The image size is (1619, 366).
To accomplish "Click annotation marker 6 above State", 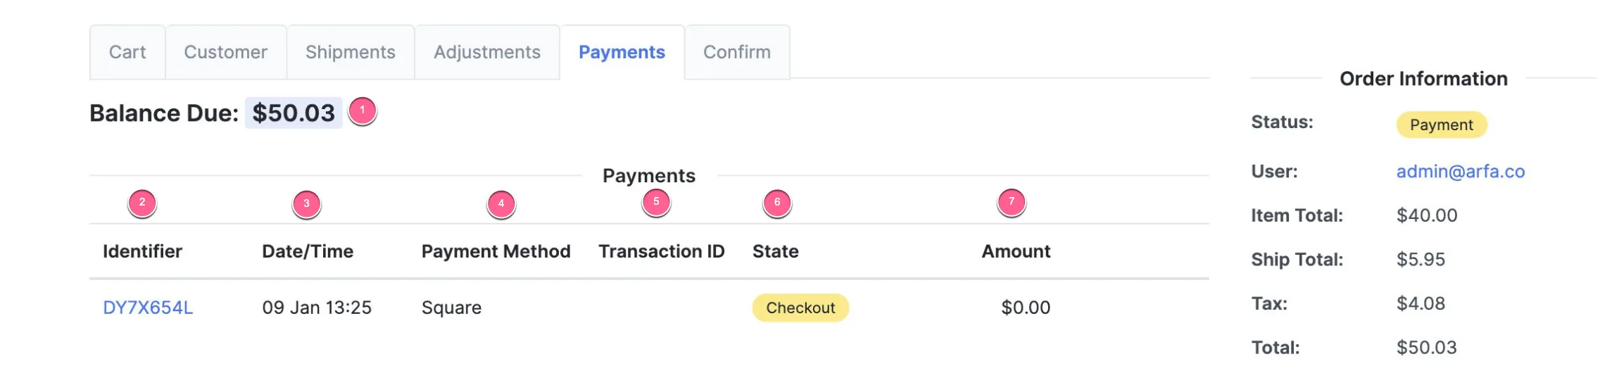I will point(777,203).
